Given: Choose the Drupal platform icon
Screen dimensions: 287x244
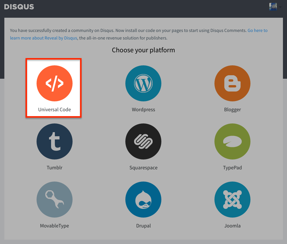Looking at the screenshot, I should coord(143,200).
